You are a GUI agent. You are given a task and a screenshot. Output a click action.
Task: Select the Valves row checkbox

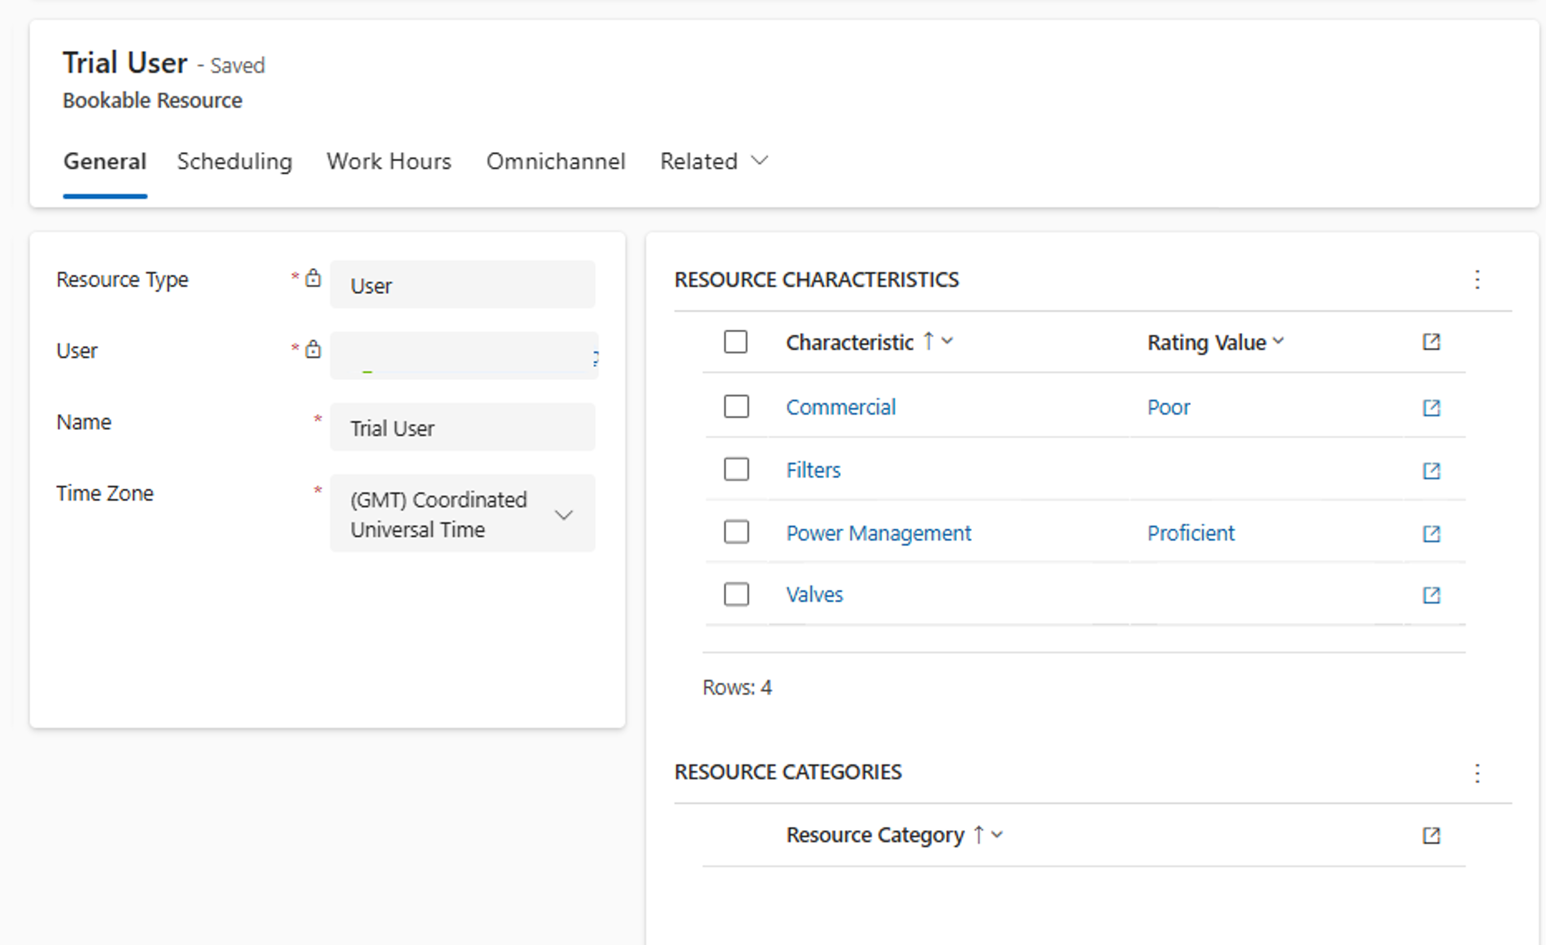click(736, 594)
